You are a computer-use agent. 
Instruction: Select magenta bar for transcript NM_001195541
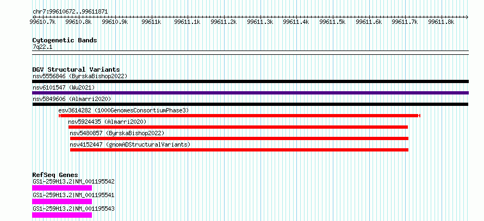[62, 201]
